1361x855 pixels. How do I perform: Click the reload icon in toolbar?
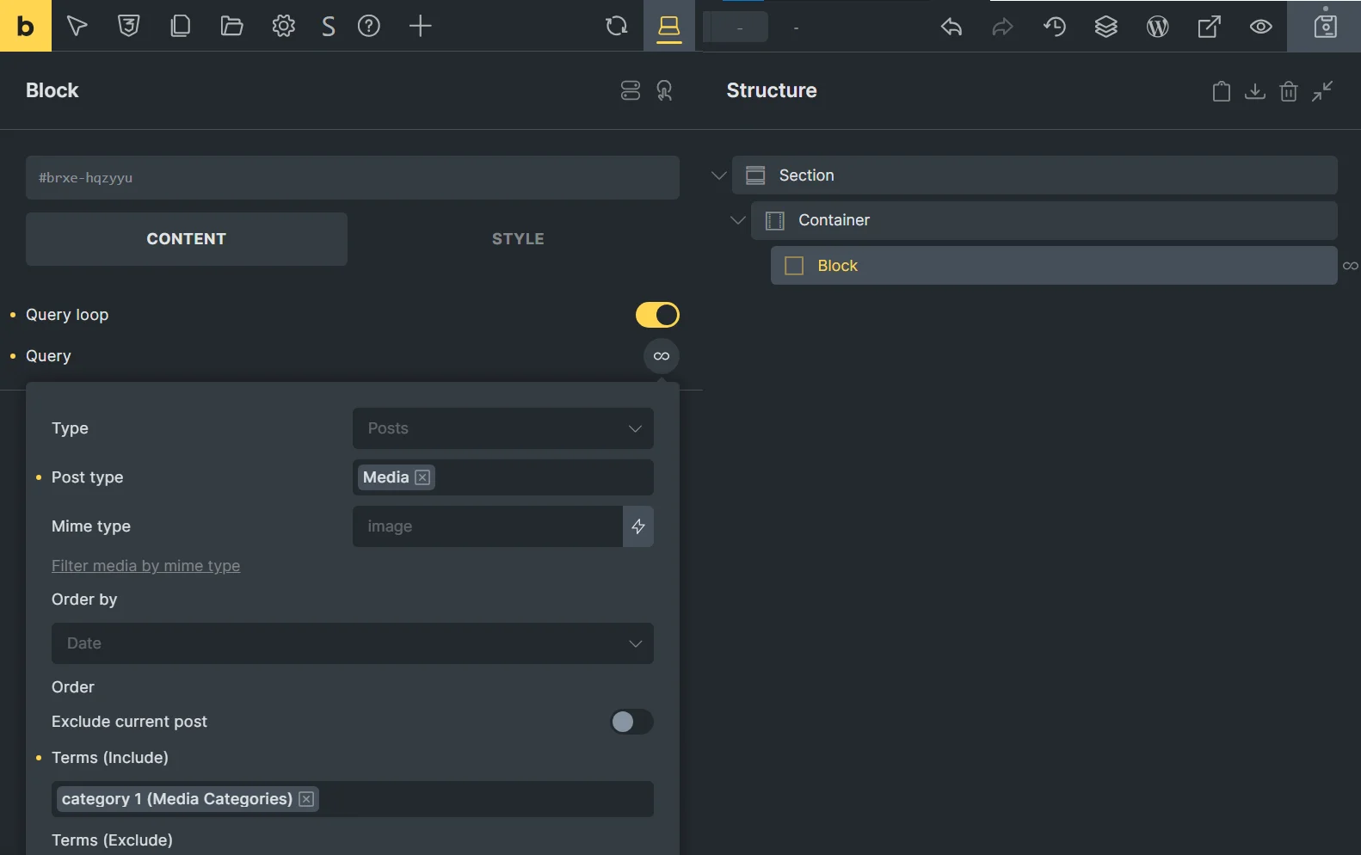[616, 26]
